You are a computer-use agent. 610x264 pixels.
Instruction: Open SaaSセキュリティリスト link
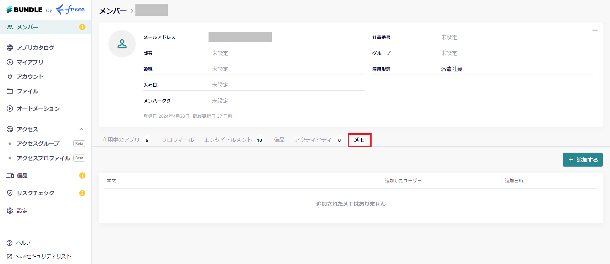point(44,256)
